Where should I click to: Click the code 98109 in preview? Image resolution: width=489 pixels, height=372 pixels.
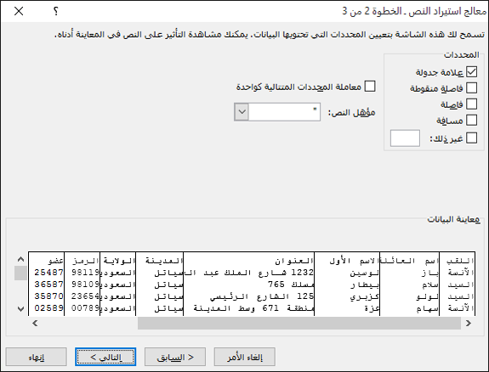point(85,285)
